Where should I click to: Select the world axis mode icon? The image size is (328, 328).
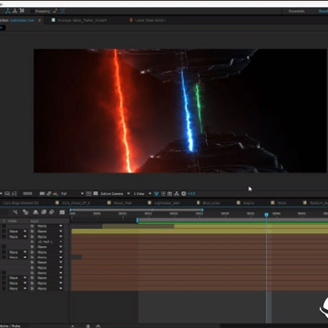click(15, 11)
